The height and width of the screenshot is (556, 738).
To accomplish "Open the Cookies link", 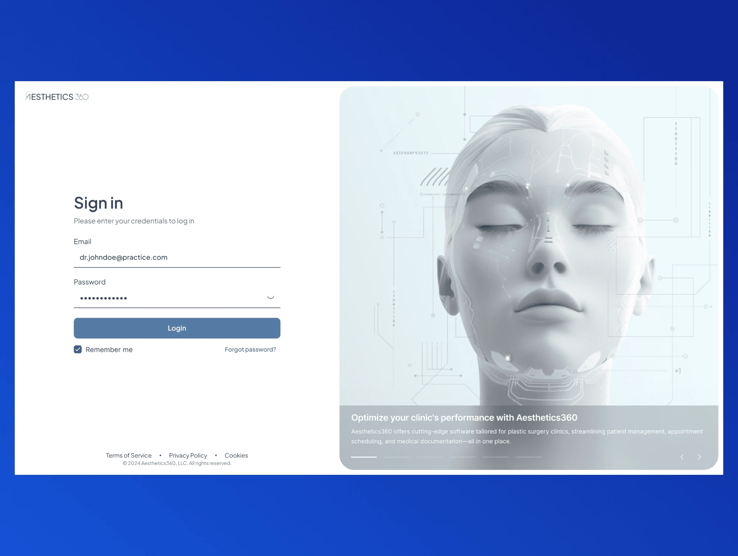I will coord(236,455).
